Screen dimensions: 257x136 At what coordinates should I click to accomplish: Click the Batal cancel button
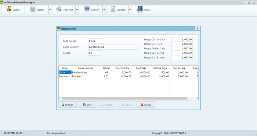(126, 105)
